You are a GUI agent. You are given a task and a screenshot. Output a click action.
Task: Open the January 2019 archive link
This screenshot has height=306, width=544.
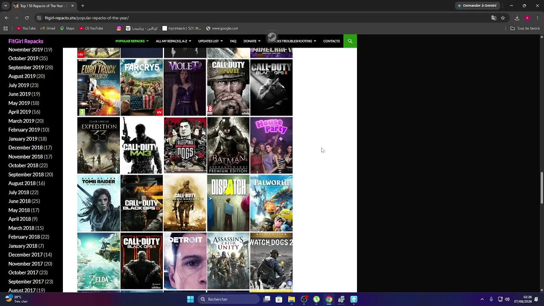tap(23, 139)
